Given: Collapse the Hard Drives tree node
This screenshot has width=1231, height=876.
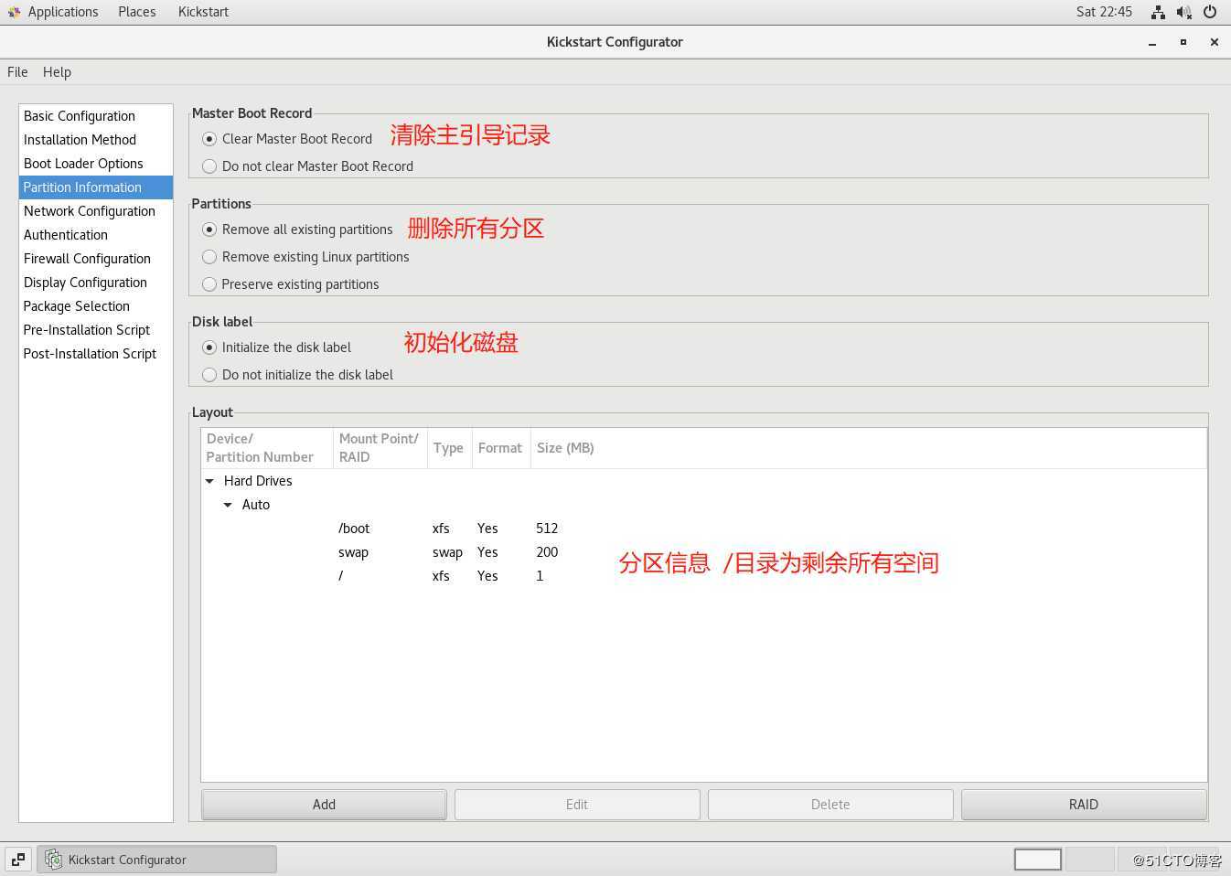Looking at the screenshot, I should [209, 481].
